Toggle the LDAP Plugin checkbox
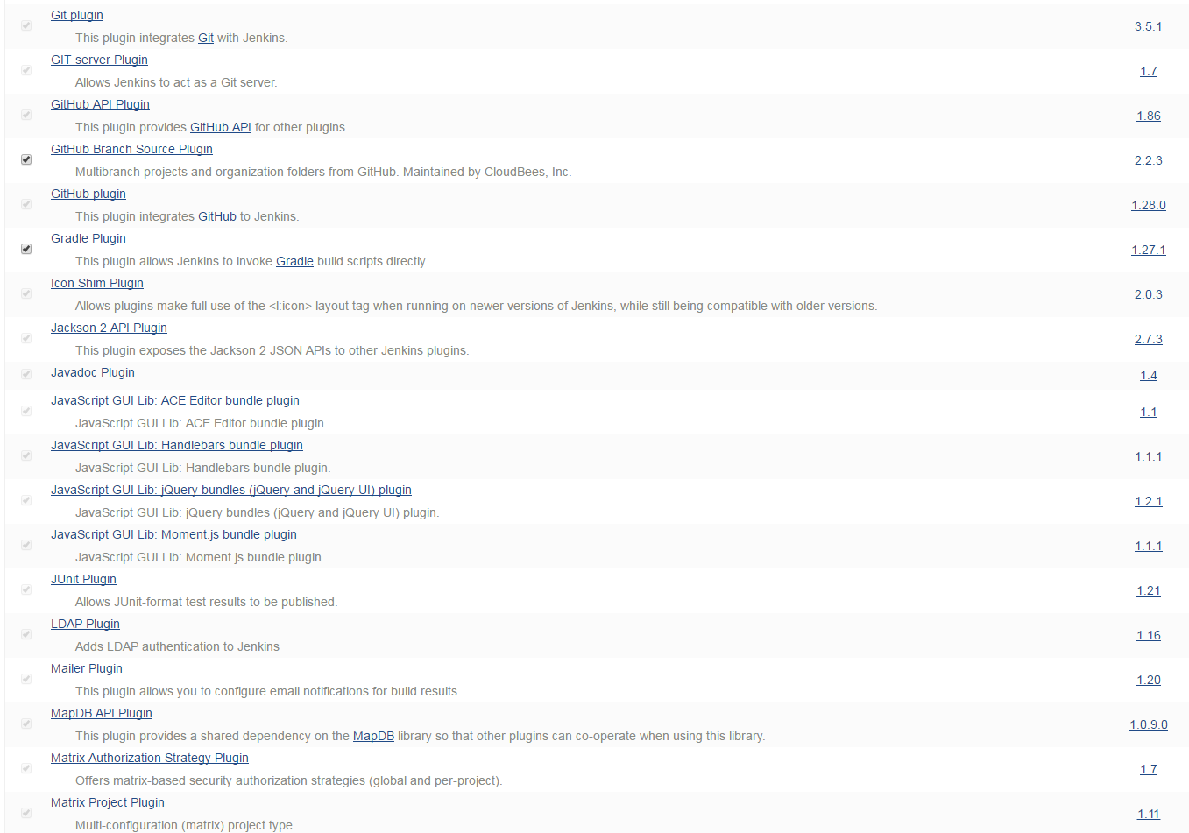This screenshot has width=1189, height=833. tap(26, 634)
